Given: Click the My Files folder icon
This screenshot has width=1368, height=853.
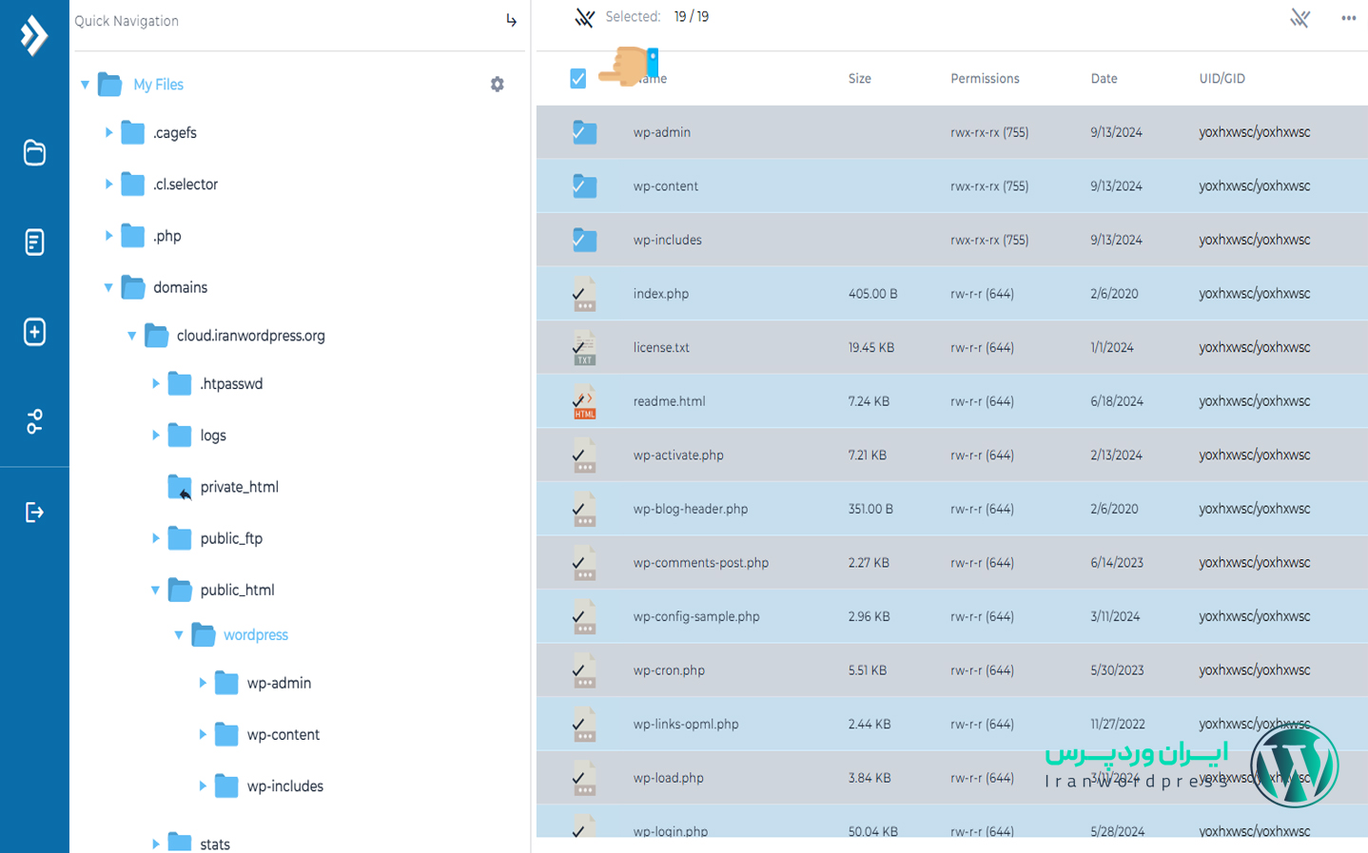Looking at the screenshot, I should click(x=110, y=85).
